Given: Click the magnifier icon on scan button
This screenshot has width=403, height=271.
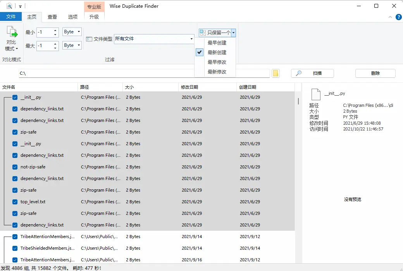Looking at the screenshot, I should point(299,73).
